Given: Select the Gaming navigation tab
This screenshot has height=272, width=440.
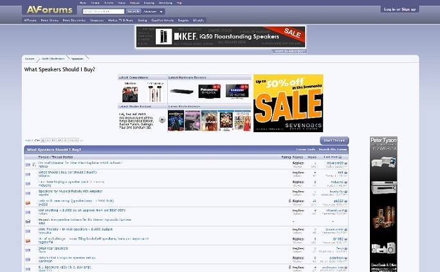Looking at the screenshot, I should point(142,20).
